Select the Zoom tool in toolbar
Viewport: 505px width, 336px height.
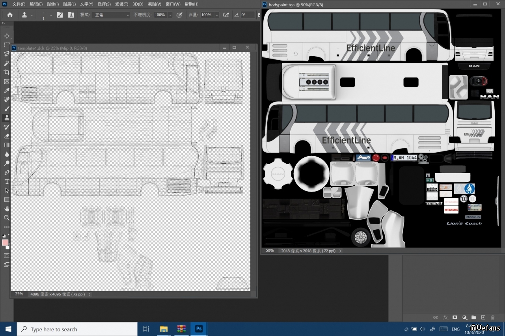click(x=7, y=218)
